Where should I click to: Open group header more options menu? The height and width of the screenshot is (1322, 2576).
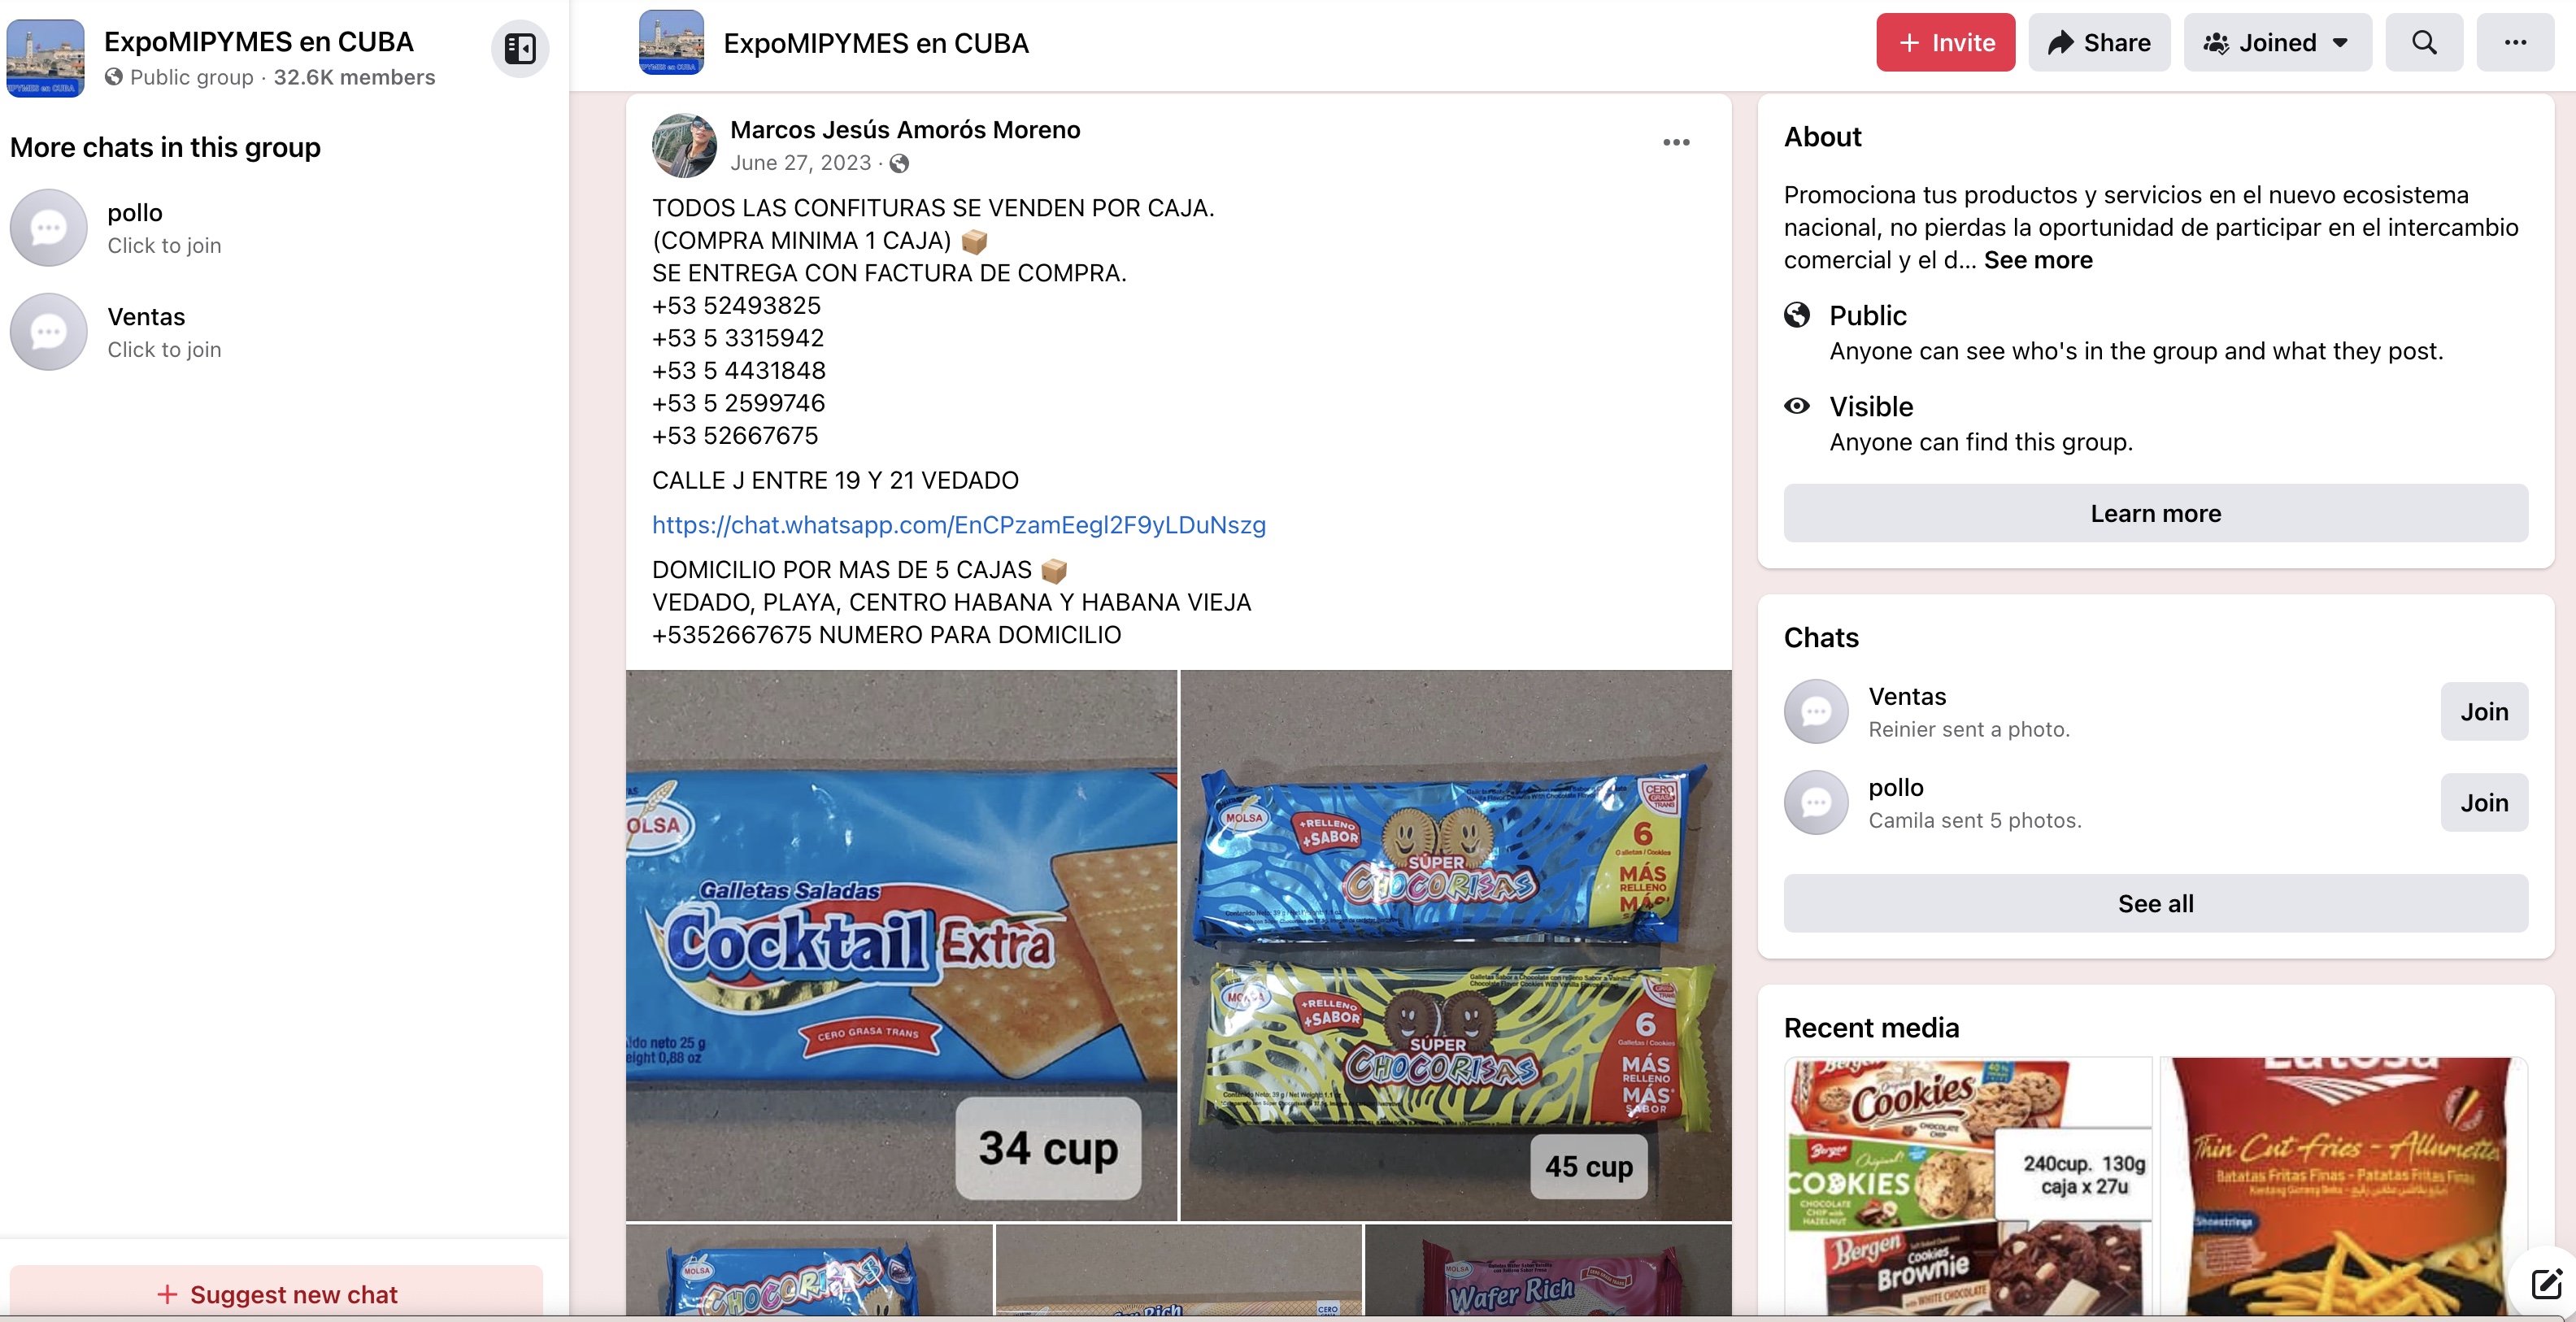point(2515,42)
